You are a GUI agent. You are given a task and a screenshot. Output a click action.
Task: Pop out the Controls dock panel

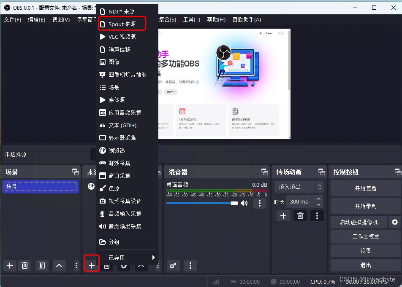tap(398, 172)
